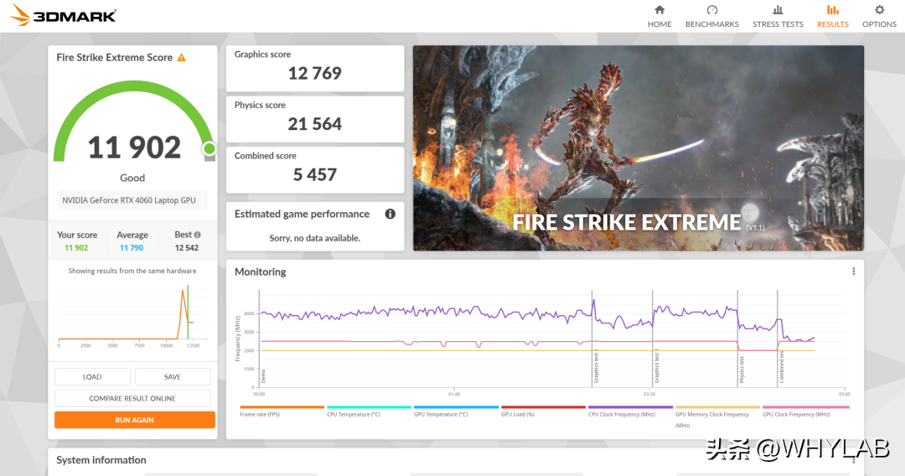Screen dimensions: 905x476
Task: Click 'Showing results from the same hardware' text
Action: (132, 272)
